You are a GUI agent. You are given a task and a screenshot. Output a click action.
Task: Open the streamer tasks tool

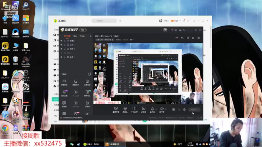pos(87,83)
